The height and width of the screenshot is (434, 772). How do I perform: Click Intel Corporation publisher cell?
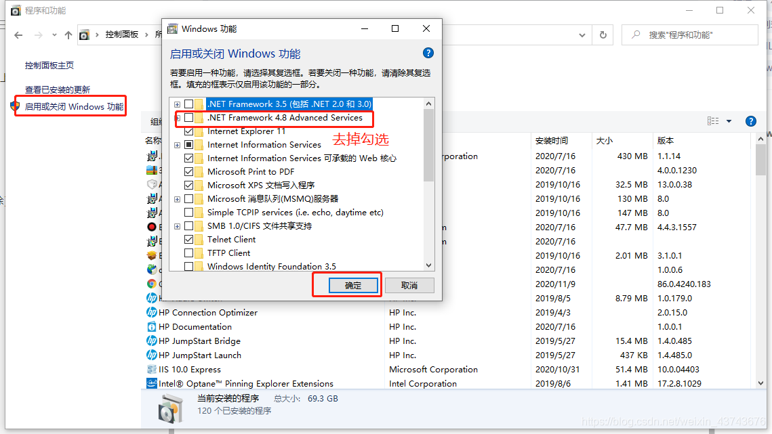pyautogui.click(x=423, y=384)
